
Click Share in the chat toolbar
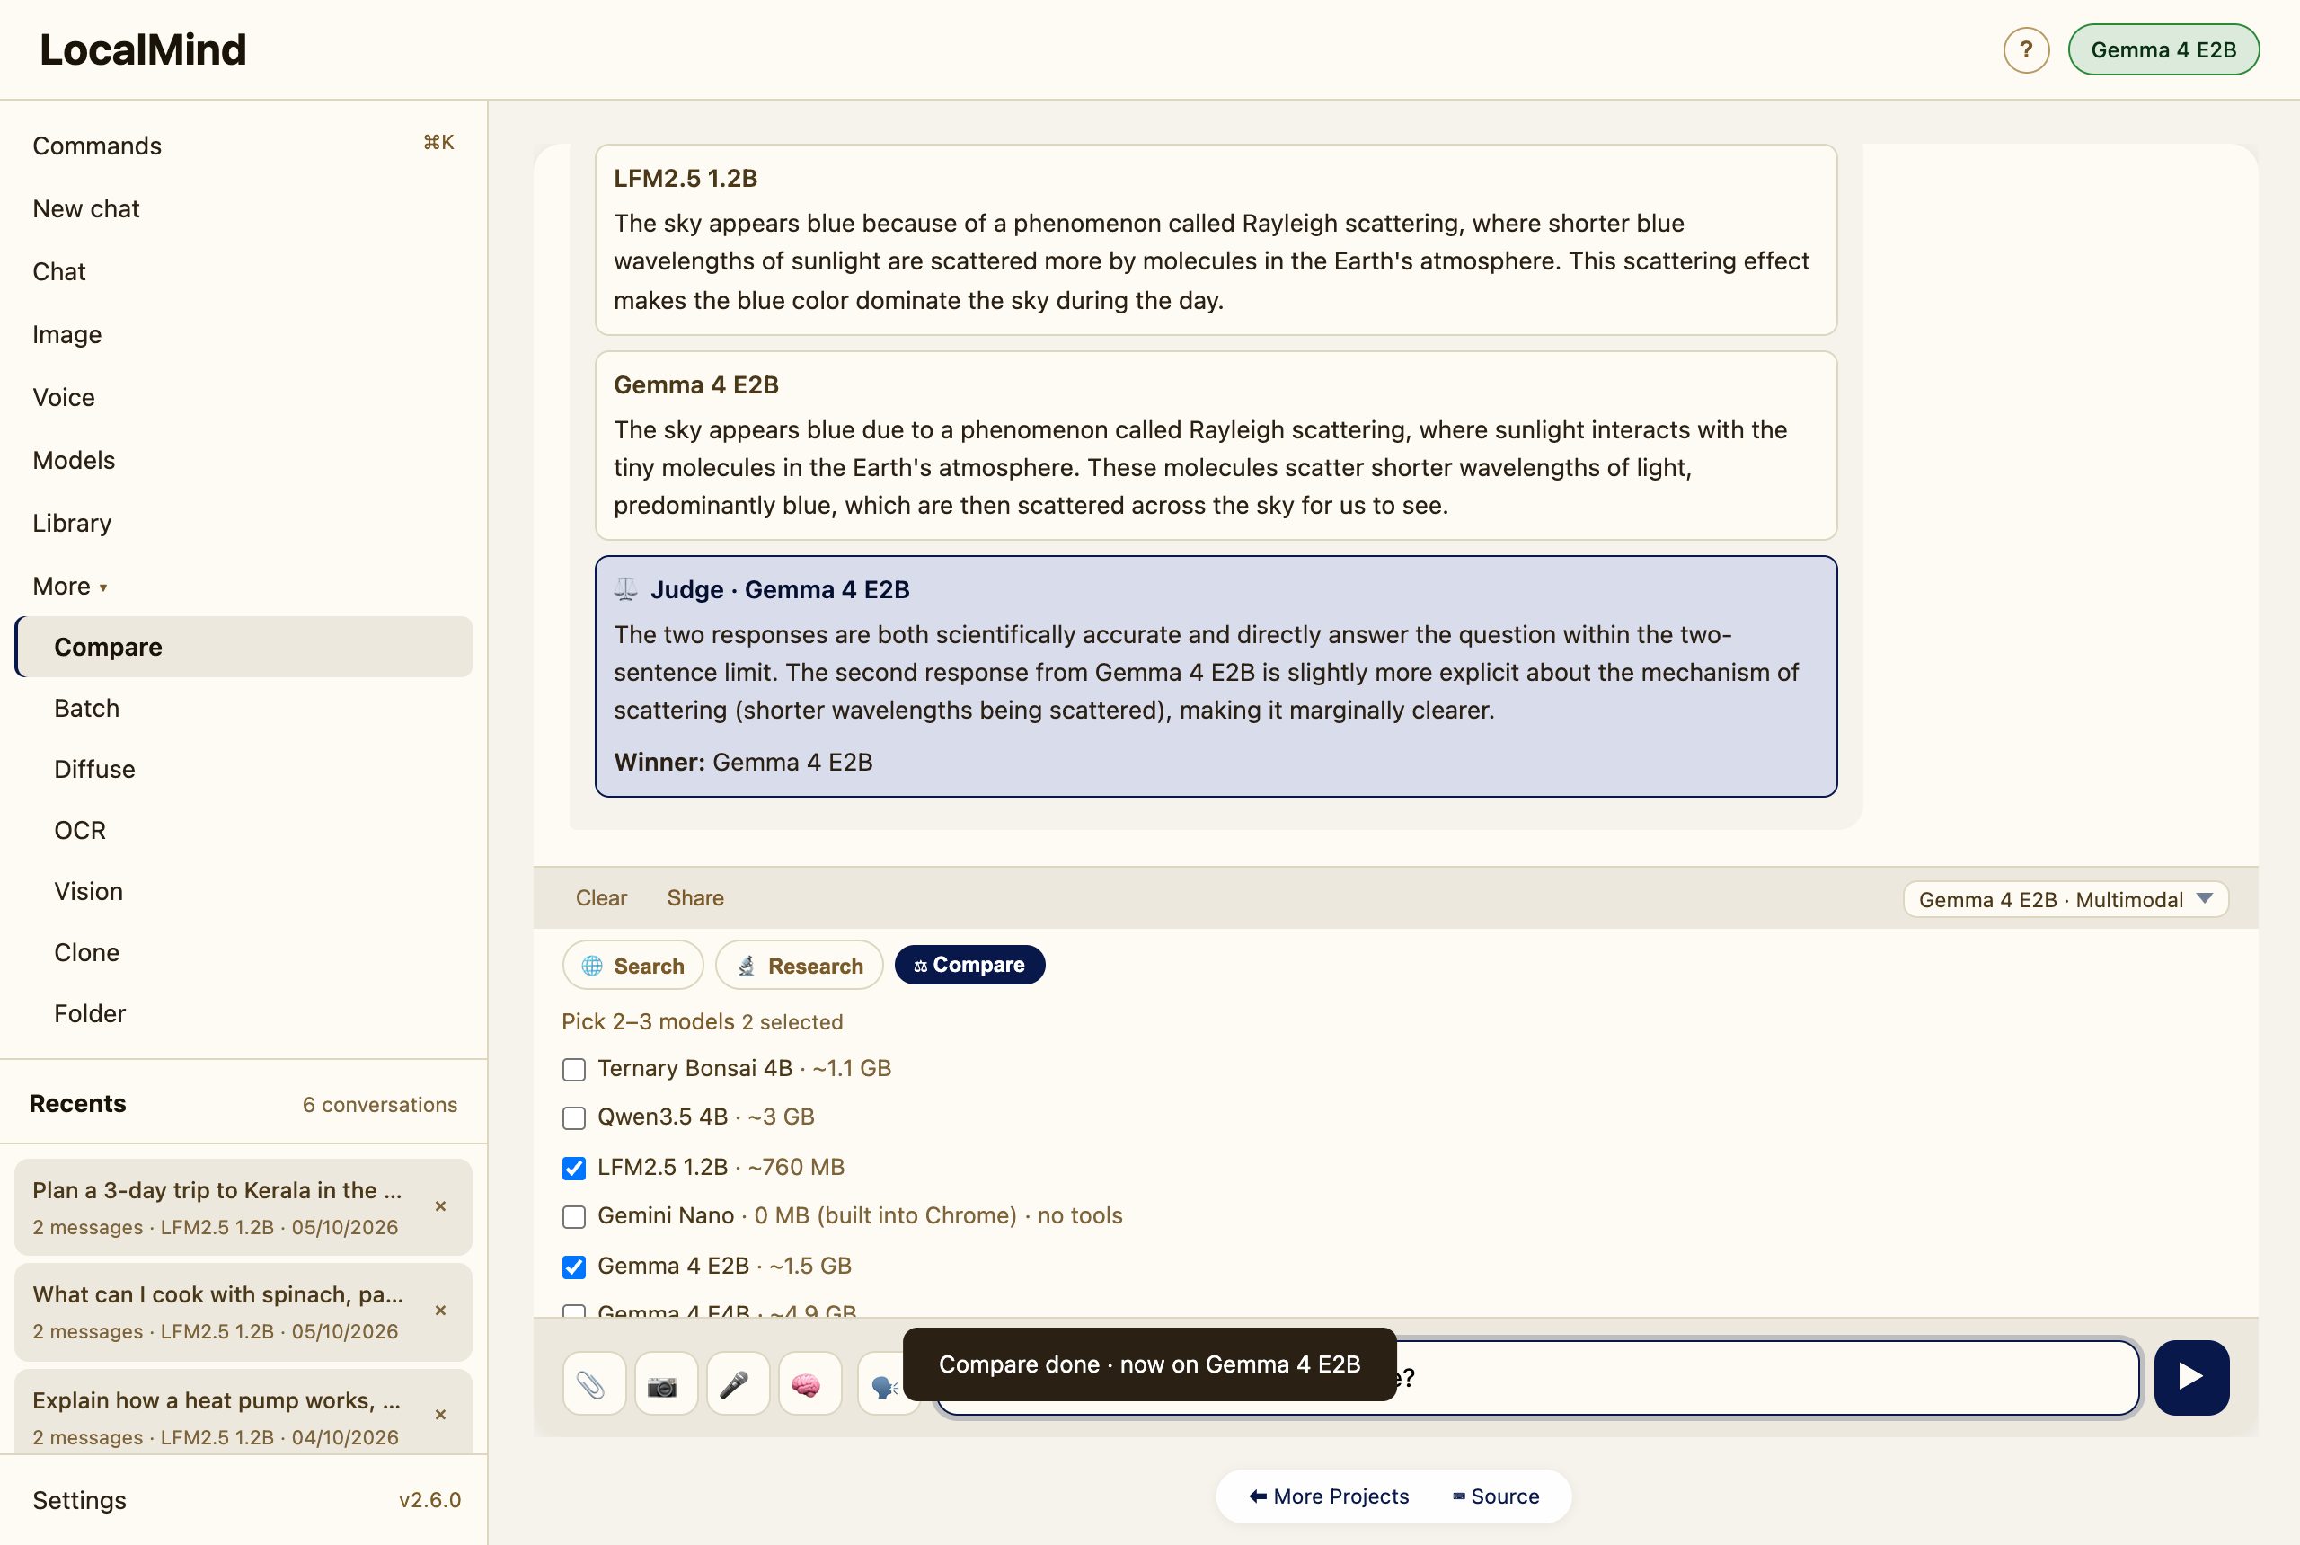pyautogui.click(x=694, y=898)
